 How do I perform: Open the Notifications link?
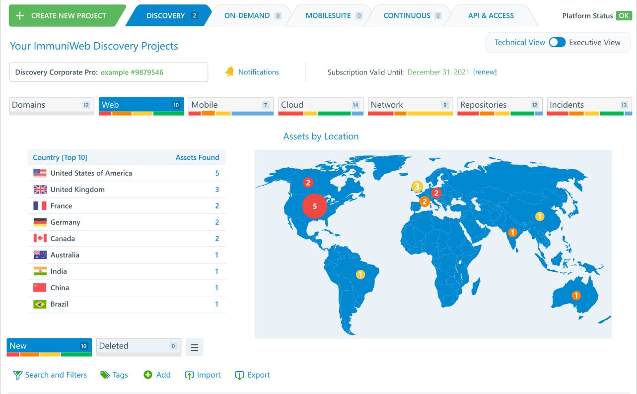tap(259, 72)
